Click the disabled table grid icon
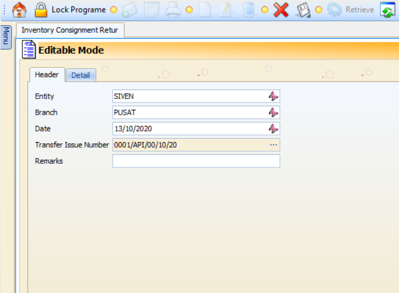 (152, 10)
